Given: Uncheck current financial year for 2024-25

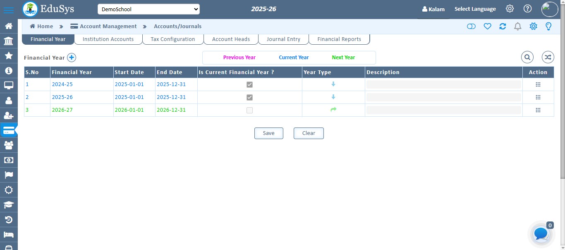Looking at the screenshot, I should [x=249, y=84].
